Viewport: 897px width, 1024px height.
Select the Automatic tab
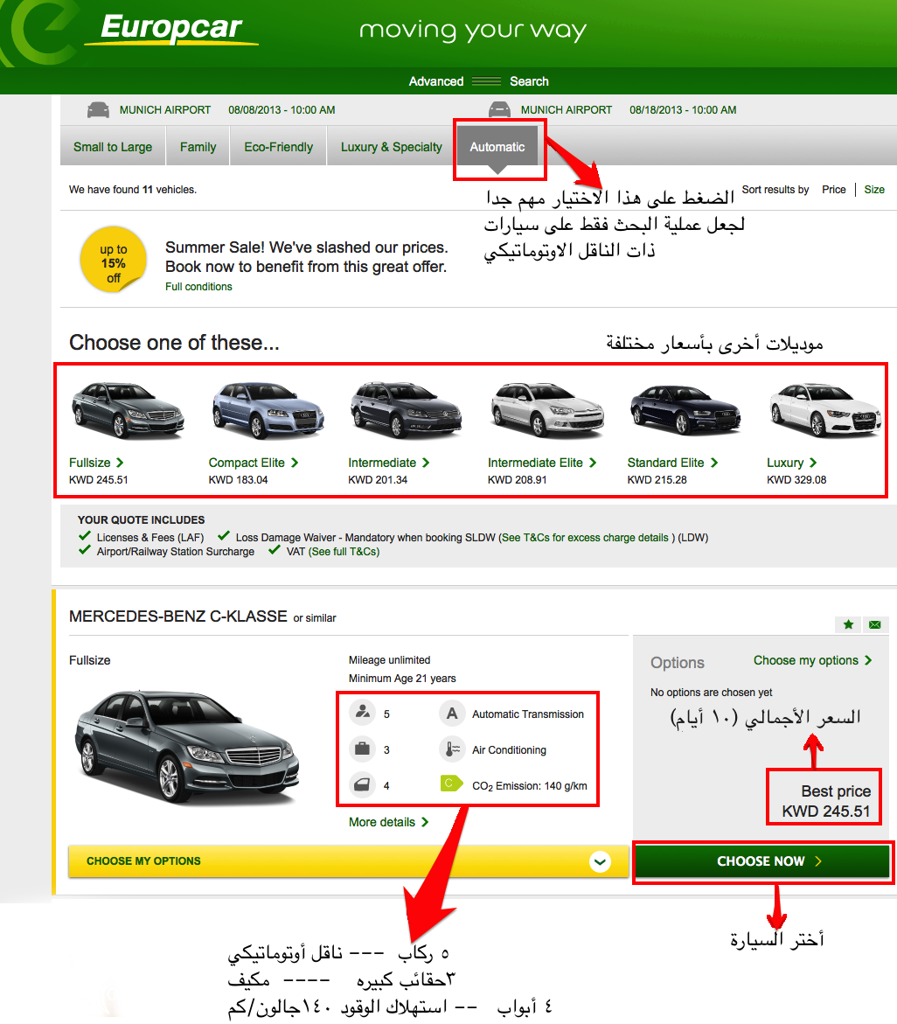pyautogui.click(x=497, y=147)
